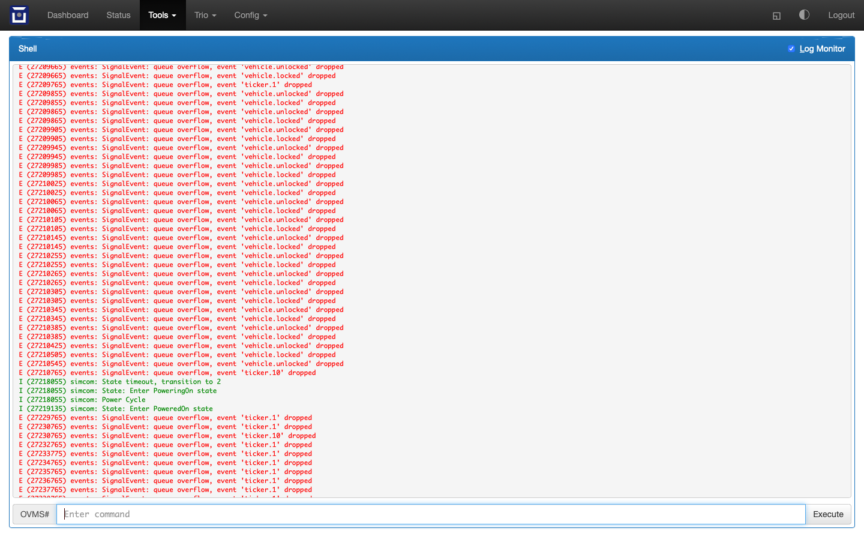Viewport: 864px width, 540px height.
Task: Log out using the Logout link
Action: click(x=841, y=15)
